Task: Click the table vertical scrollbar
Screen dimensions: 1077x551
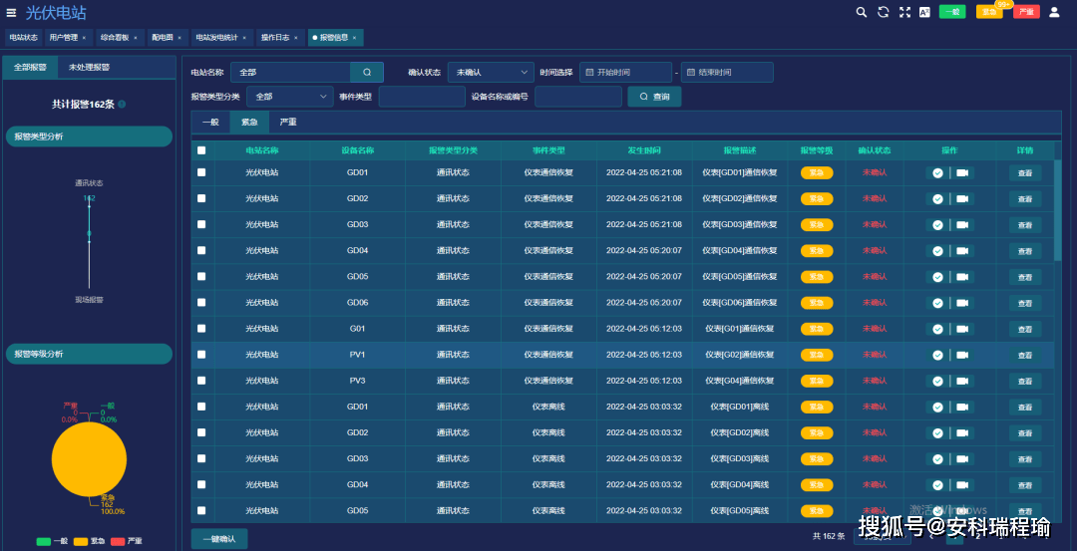Action: (1058, 210)
